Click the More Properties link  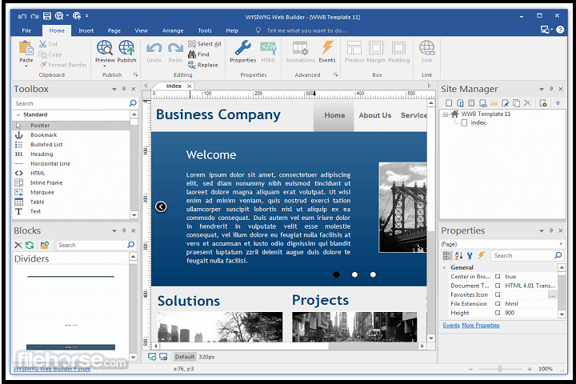[480, 326]
